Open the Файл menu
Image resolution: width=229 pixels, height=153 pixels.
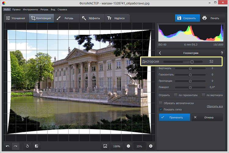(x=7, y=9)
